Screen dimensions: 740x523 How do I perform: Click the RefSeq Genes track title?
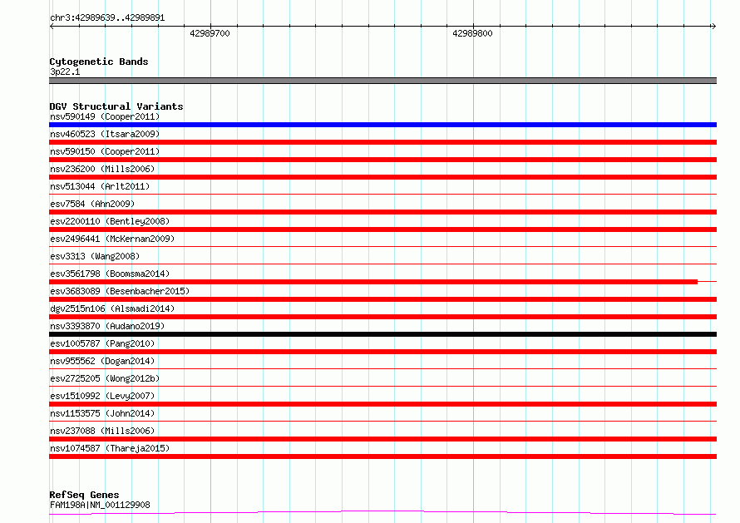pyautogui.click(x=84, y=495)
